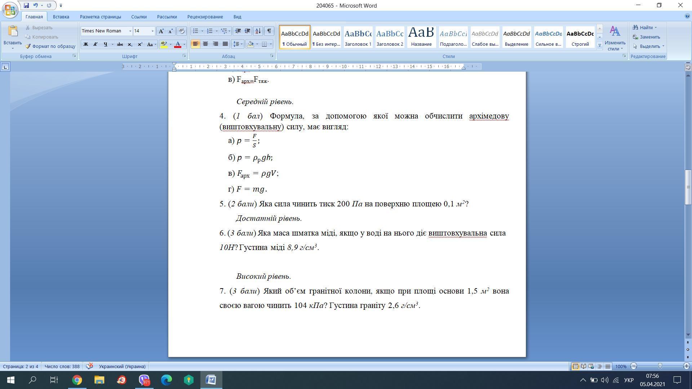Image resolution: width=692 pixels, height=389 pixels.
Task: Click the zoom slider handle in status bar
Action: tap(660, 366)
